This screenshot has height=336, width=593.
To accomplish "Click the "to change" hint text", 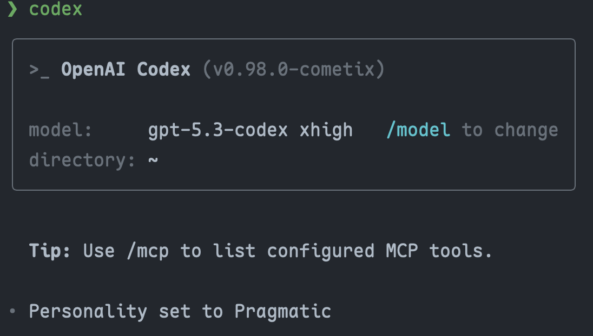I will pos(510,131).
